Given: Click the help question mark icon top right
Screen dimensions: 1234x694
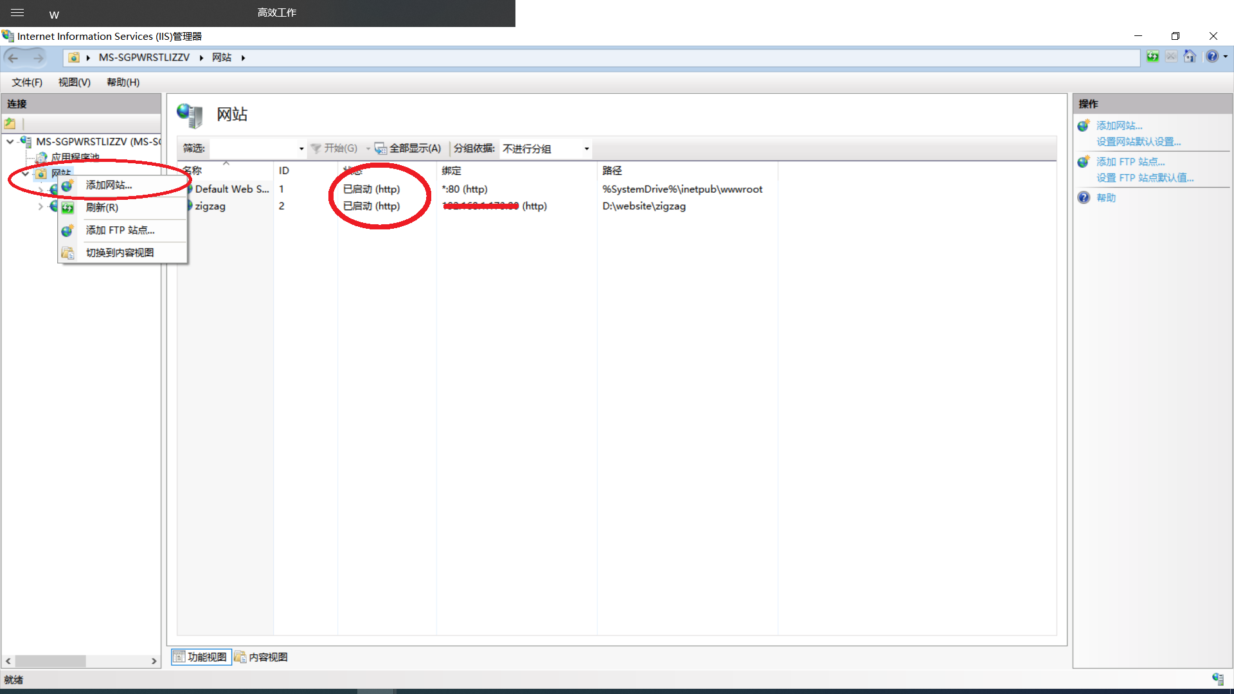Looking at the screenshot, I should click(1212, 57).
